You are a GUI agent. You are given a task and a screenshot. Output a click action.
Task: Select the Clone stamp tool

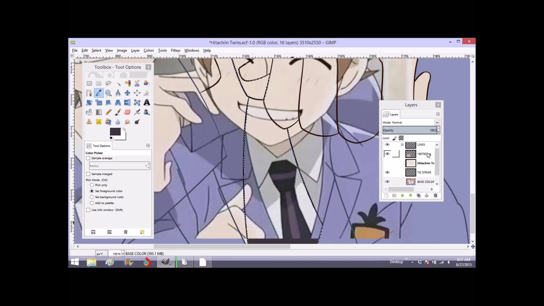pyautogui.click(x=89, y=122)
